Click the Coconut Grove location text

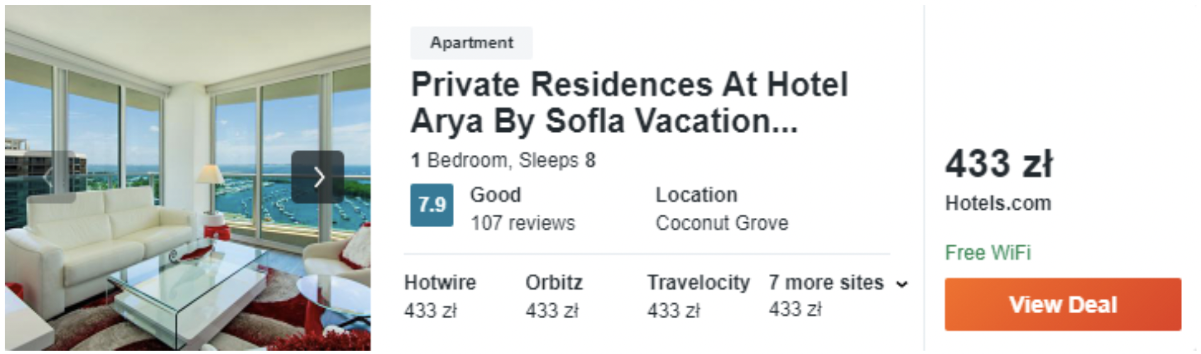pos(722,223)
